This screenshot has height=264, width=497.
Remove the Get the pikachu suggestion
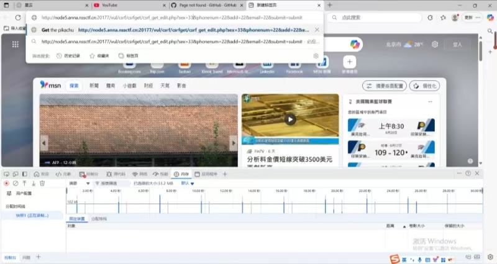point(317,30)
